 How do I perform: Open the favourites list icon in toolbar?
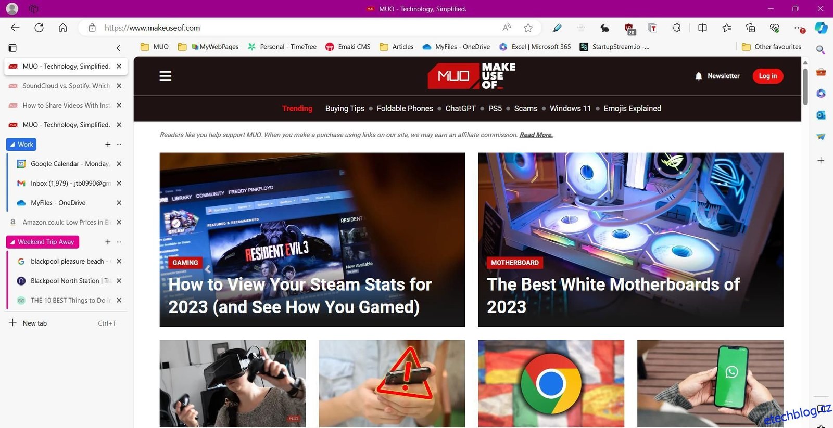coord(727,28)
